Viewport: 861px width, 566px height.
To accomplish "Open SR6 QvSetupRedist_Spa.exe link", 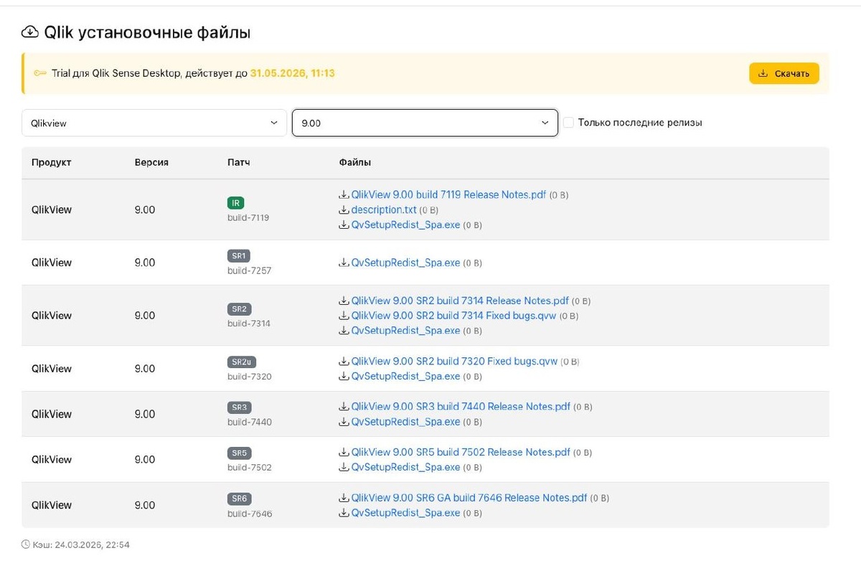I will click(x=405, y=513).
